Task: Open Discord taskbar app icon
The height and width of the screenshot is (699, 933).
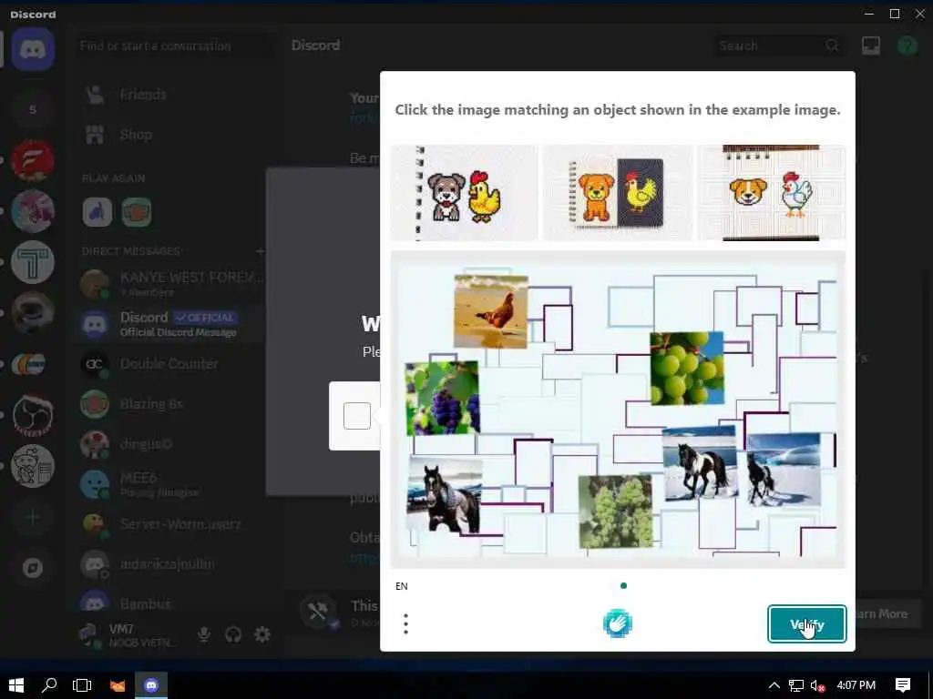Action: click(x=151, y=685)
